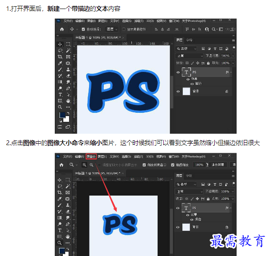Image resolution: width=269 pixels, height=256 pixels.
Task: Hide the stroke effect in the first screenshot
Action: pos(192,84)
